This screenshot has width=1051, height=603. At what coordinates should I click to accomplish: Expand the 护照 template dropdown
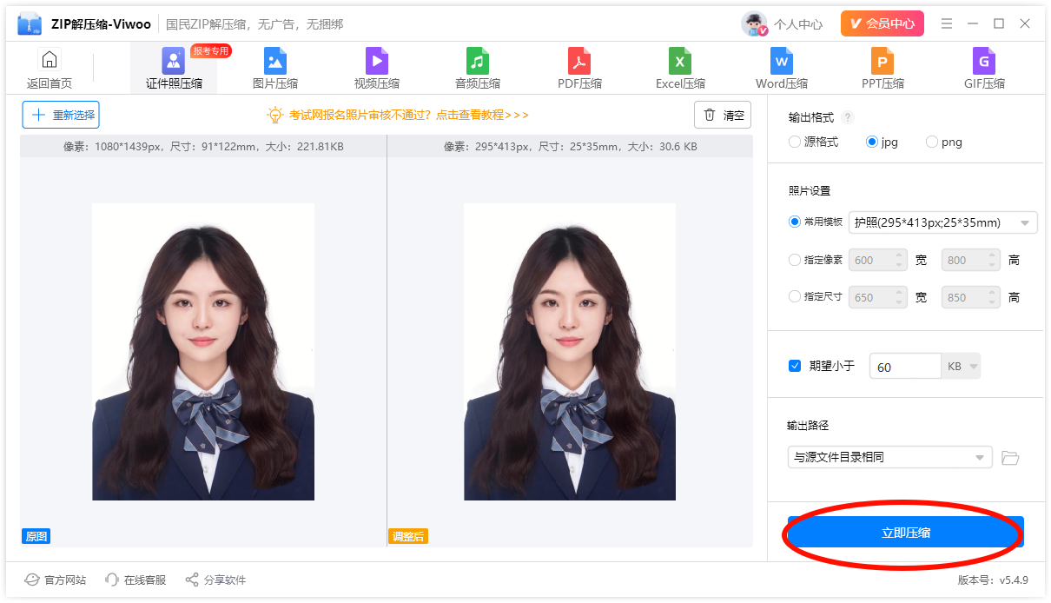point(942,222)
